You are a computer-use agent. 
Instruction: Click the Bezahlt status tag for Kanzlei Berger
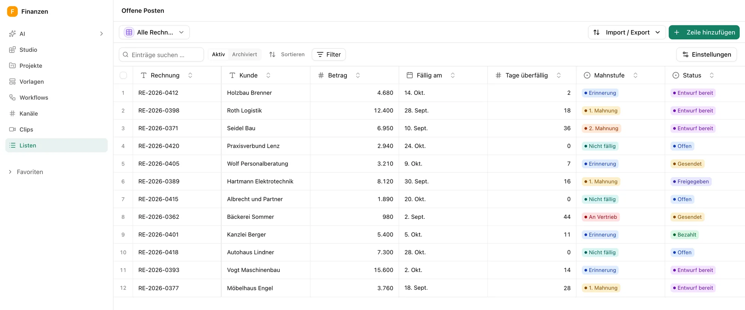(685, 235)
